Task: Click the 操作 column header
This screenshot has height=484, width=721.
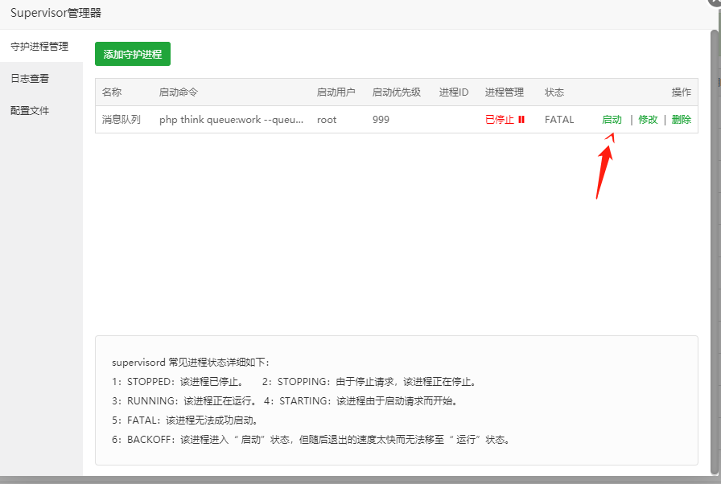Action: 681,92
